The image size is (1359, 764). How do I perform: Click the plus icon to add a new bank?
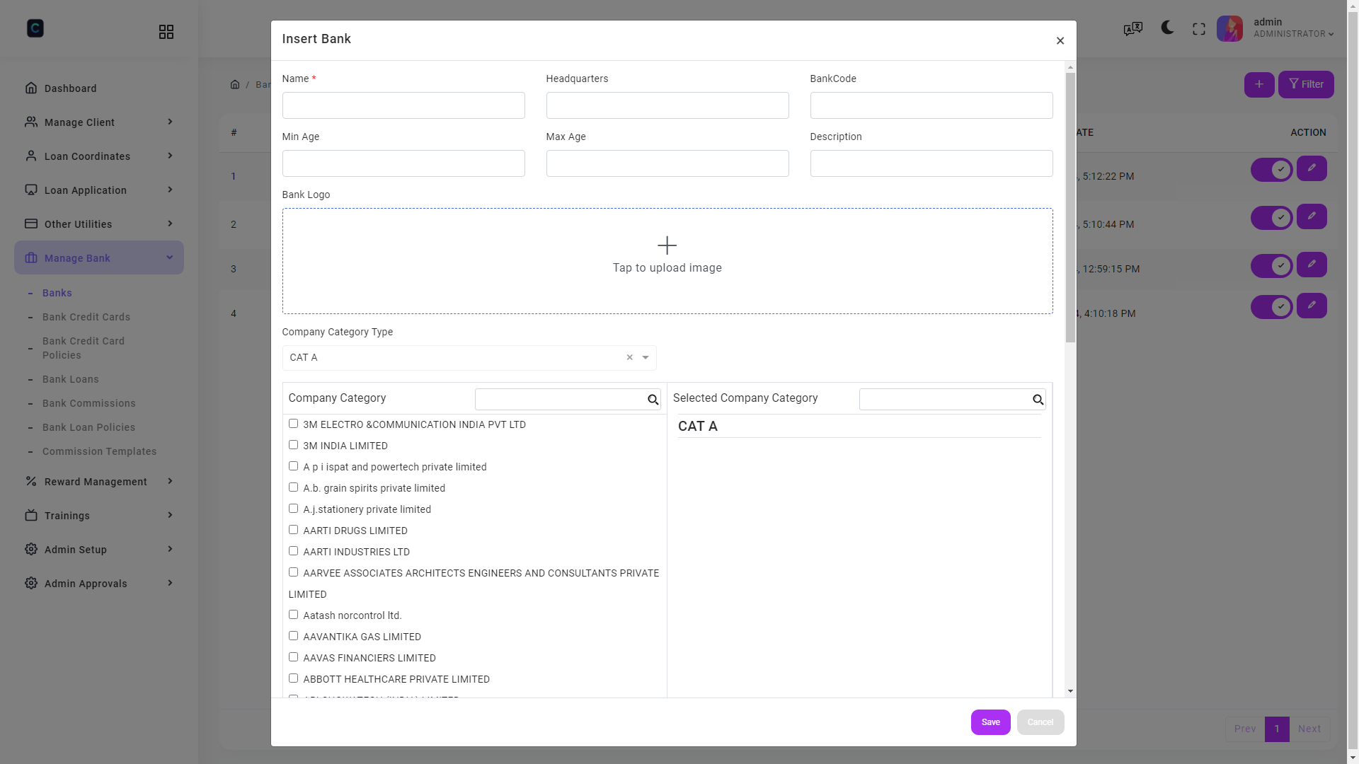click(1258, 84)
